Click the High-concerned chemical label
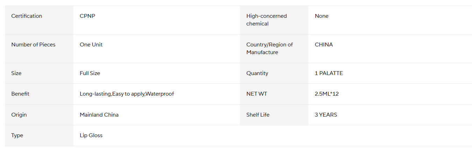The image size is (472, 148). point(266,20)
